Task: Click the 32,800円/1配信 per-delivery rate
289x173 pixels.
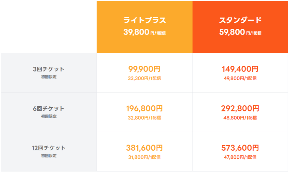Action: tap(144, 118)
